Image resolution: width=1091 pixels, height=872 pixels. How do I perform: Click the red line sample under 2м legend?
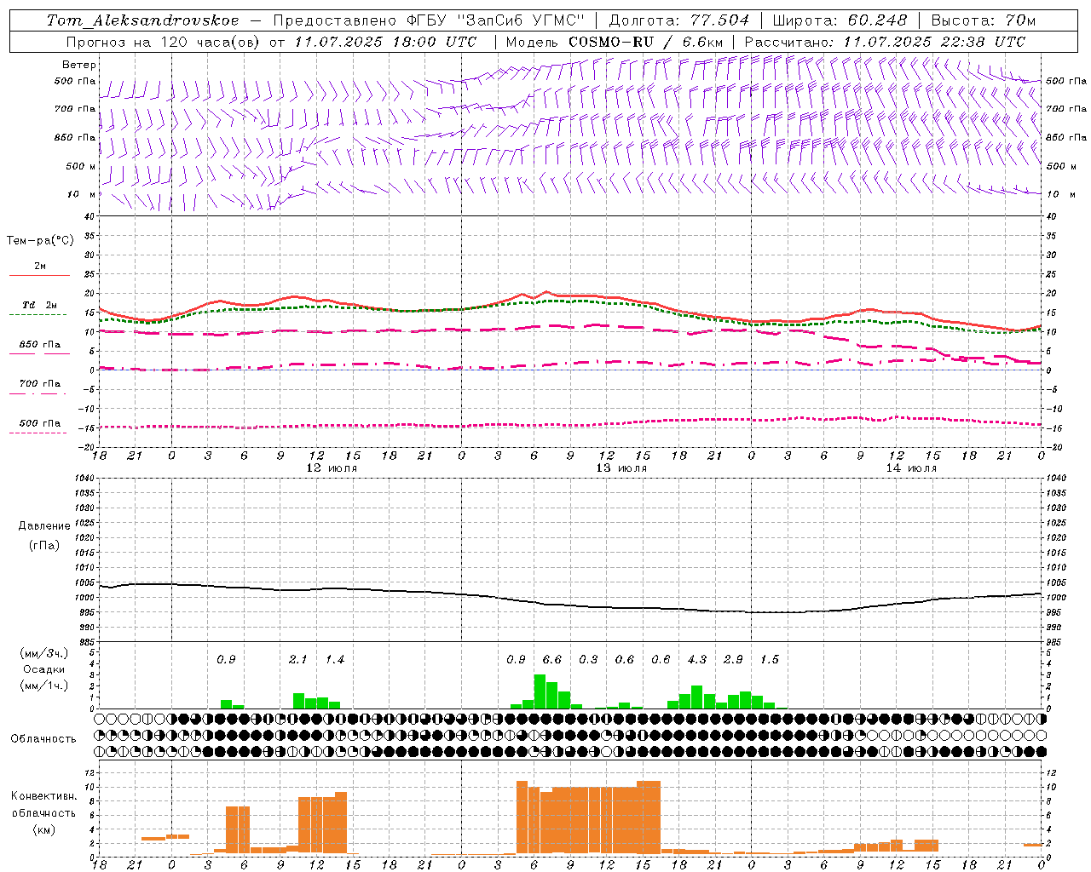click(39, 276)
